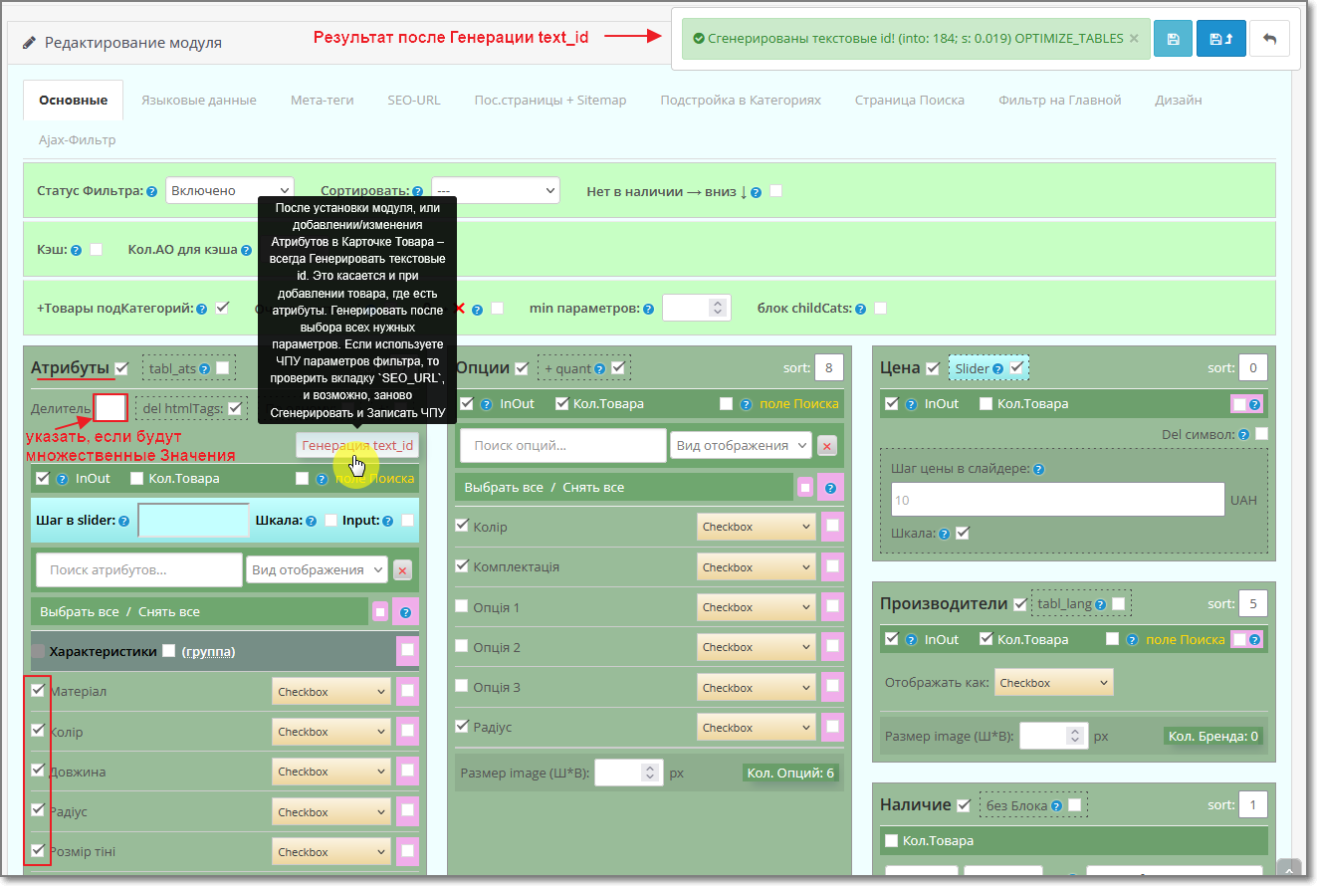
Task: Open help icon beside Нет в наличии
Action: [x=757, y=192]
